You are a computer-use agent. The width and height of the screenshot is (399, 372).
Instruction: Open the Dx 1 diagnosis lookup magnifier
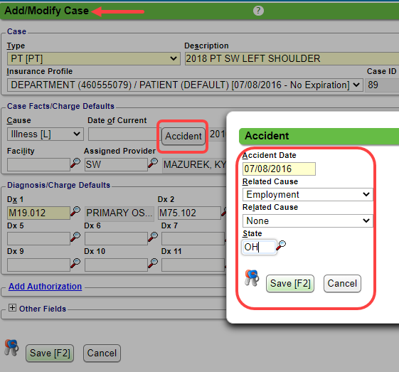[75, 211]
